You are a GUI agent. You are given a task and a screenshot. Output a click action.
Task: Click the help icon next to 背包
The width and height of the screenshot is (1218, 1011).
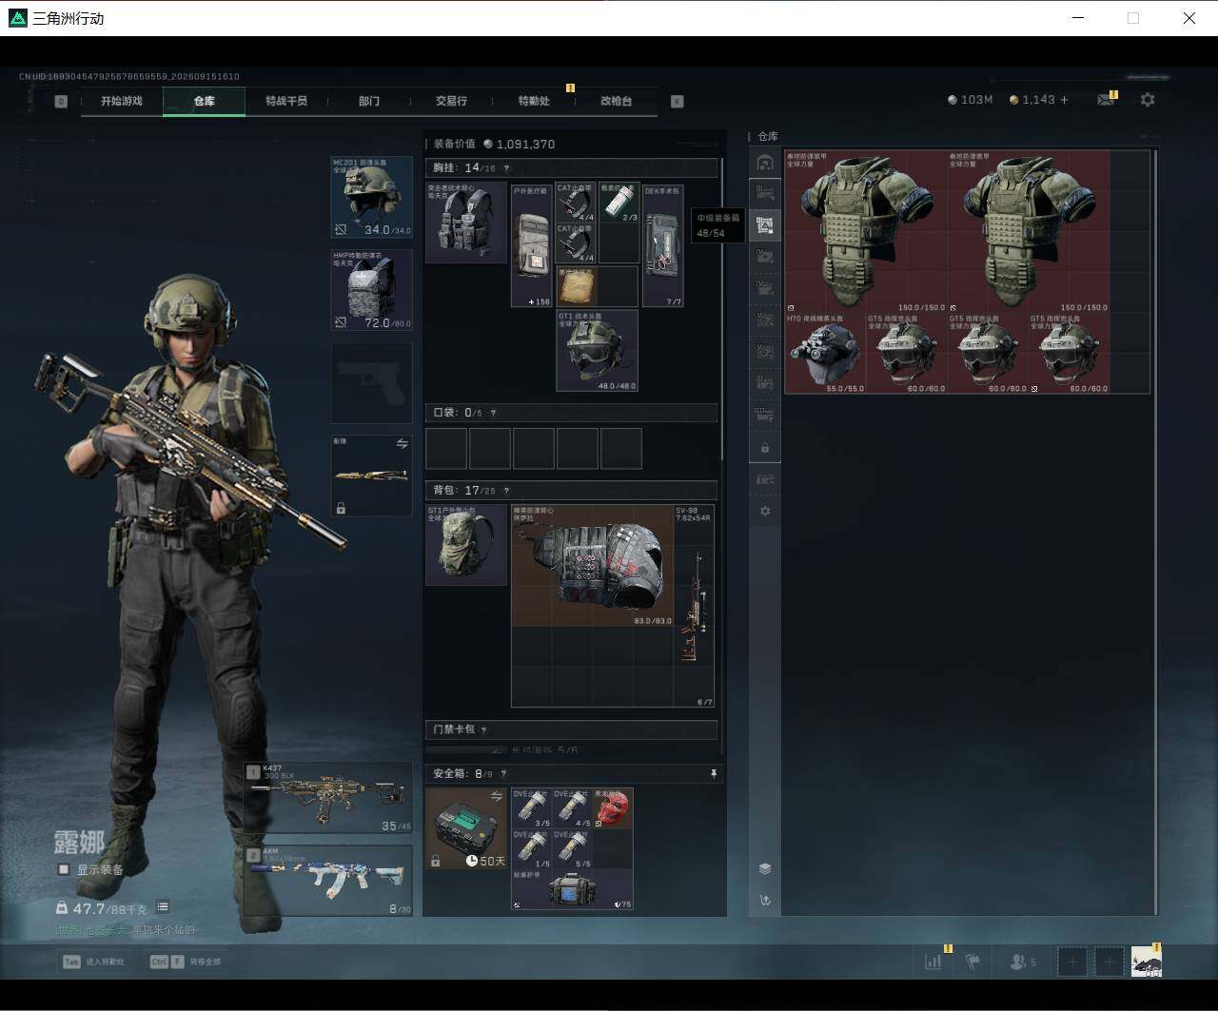(x=506, y=491)
